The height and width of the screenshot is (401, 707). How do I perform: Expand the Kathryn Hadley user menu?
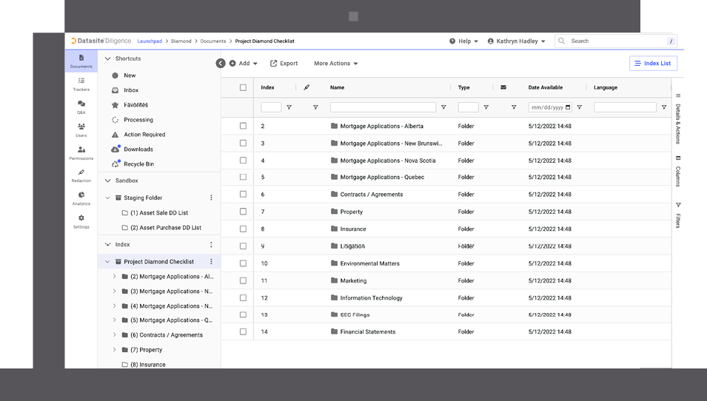point(516,41)
